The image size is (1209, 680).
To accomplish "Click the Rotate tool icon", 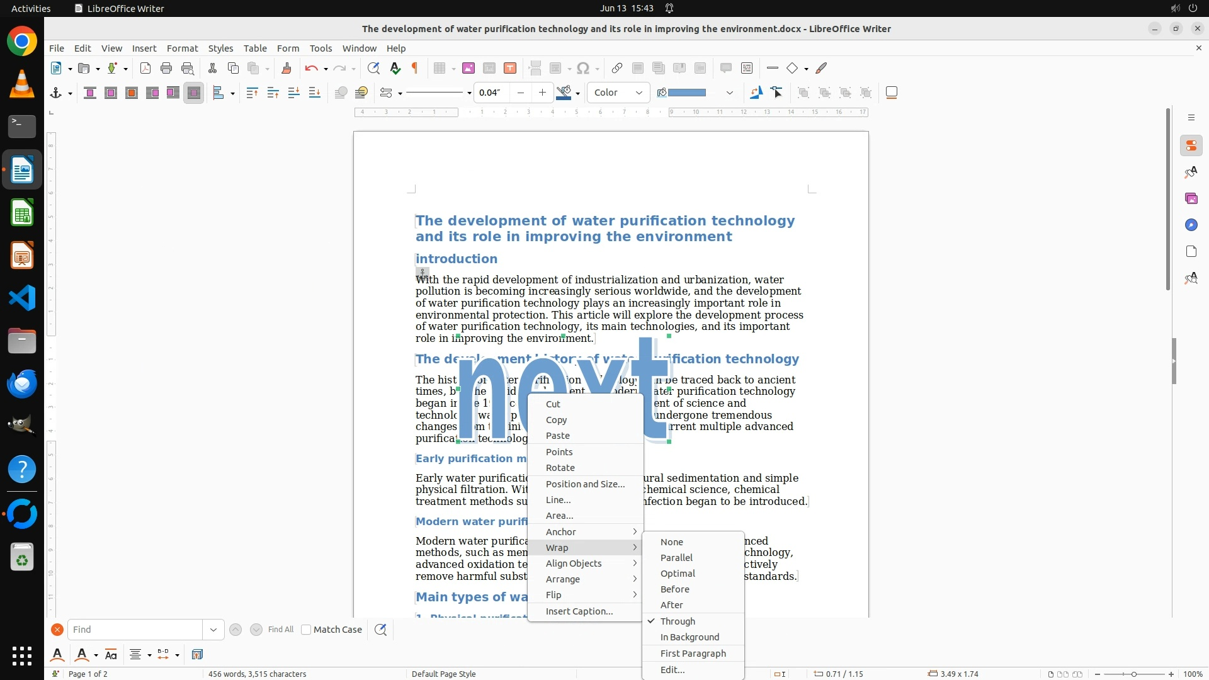I will tap(756, 93).
